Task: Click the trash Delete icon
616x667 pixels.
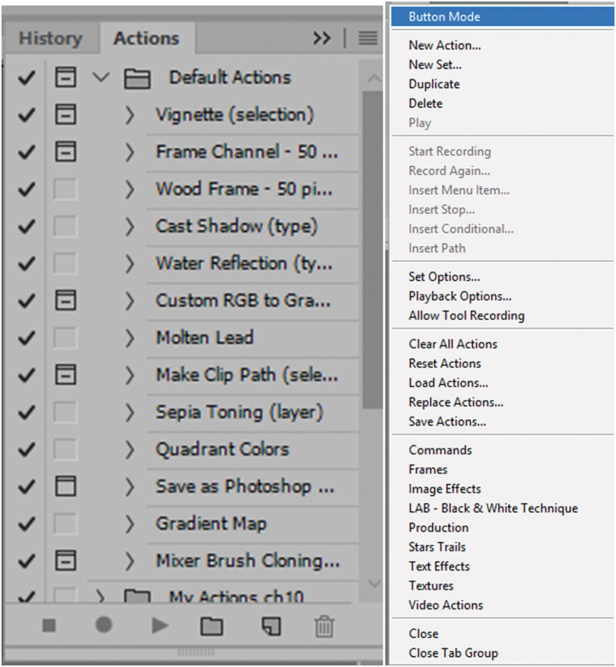Action: pyautogui.click(x=324, y=626)
